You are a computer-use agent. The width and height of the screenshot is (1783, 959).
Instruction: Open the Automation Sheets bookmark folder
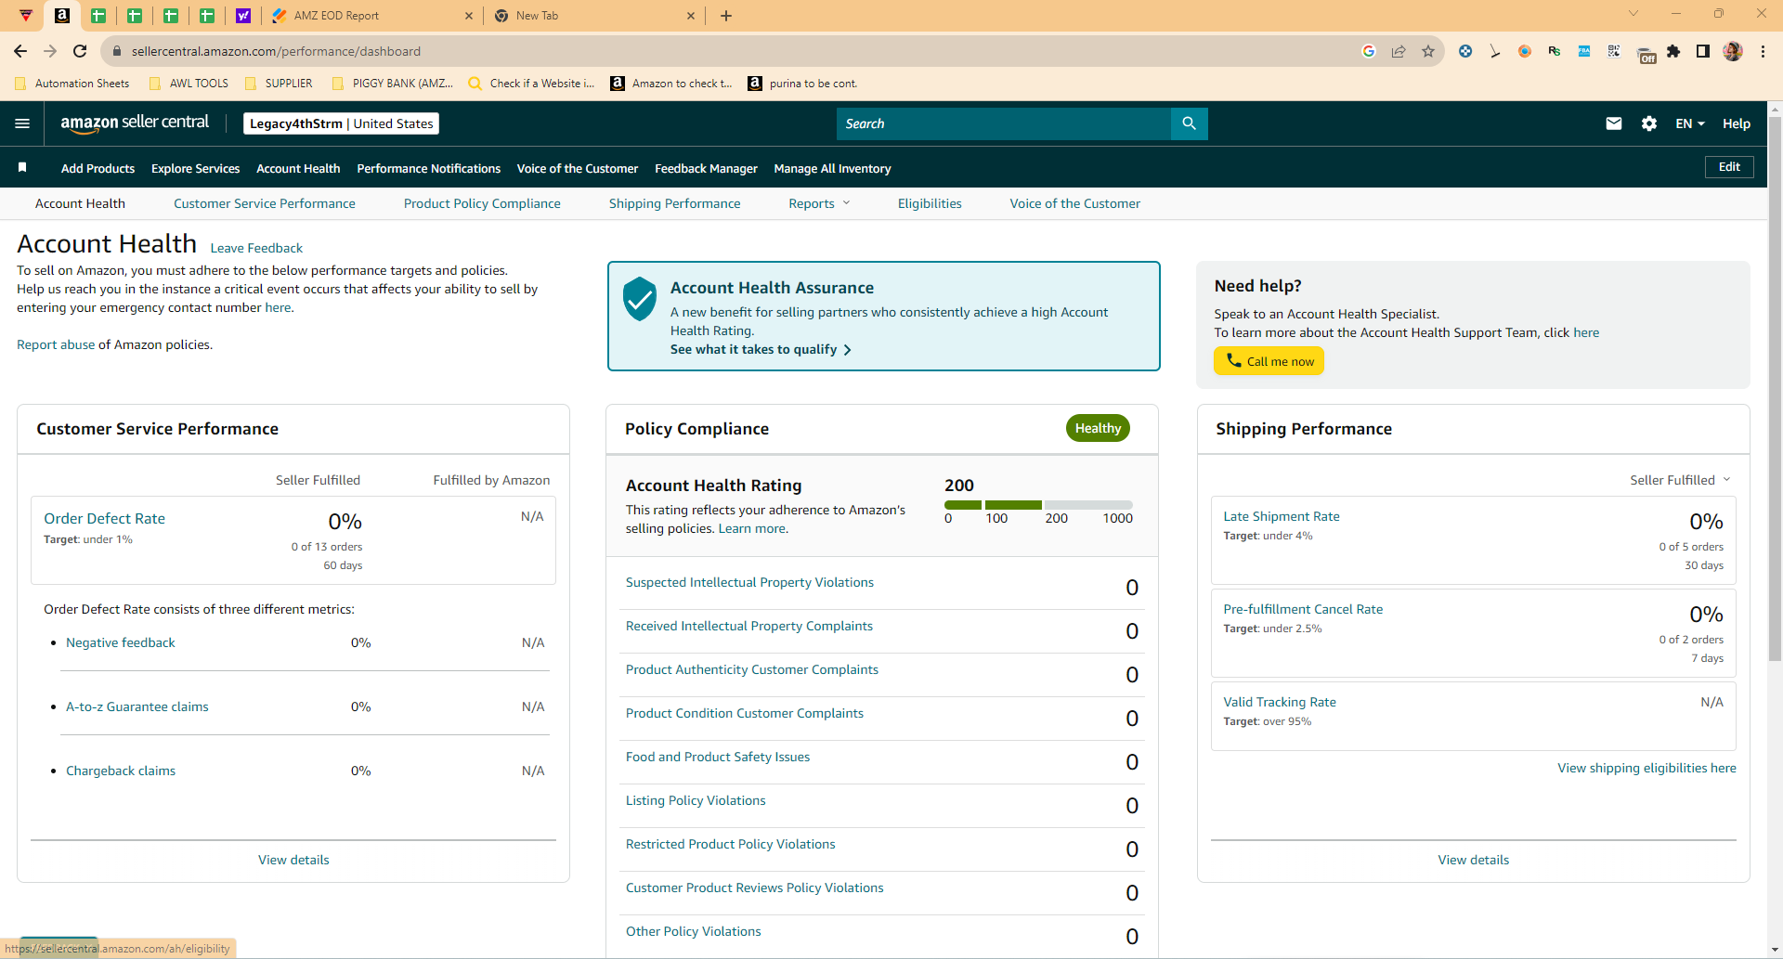72,84
